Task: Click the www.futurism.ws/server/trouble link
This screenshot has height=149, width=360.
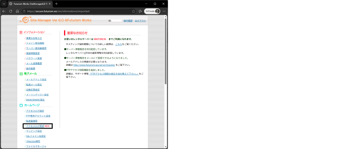Action: pos(94,65)
